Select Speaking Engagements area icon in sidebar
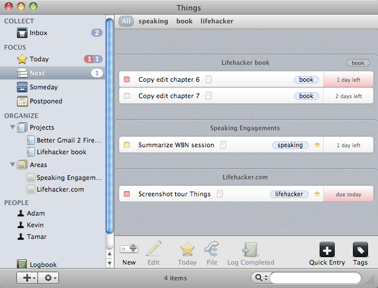Screen dimensions: 378x288 coord(31,178)
